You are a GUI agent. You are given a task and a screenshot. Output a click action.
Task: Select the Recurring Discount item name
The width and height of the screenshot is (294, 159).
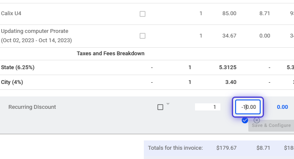click(x=32, y=107)
